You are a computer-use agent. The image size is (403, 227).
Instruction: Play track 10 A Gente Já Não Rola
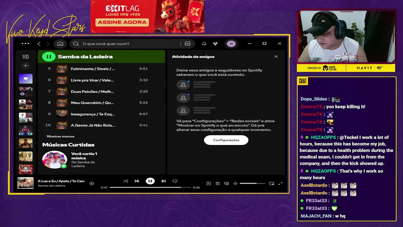pyautogui.click(x=101, y=125)
